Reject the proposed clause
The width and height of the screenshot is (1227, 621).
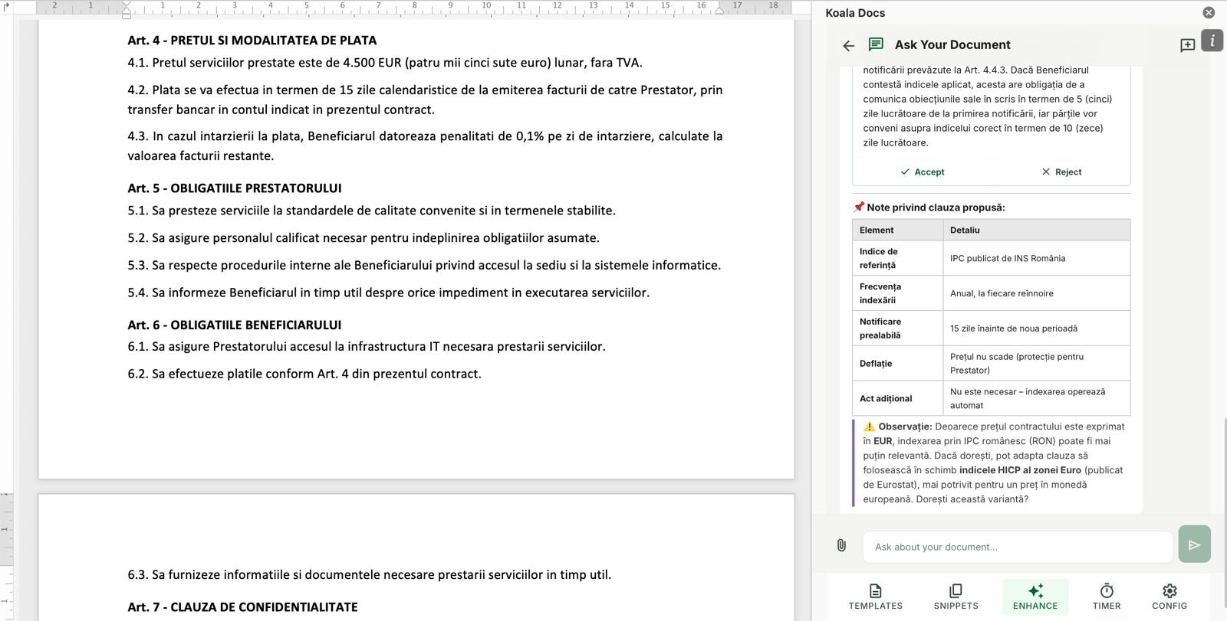pos(1061,172)
